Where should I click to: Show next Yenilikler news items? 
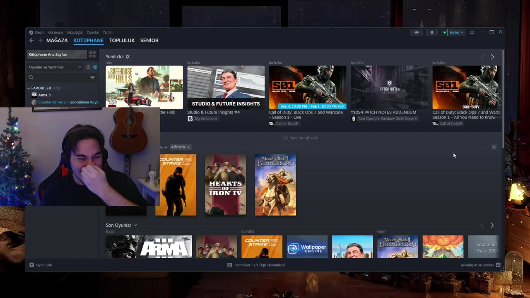coord(492,57)
